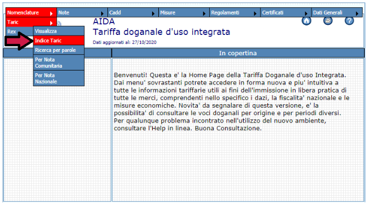Open the Cadd menu

[x=133, y=12]
